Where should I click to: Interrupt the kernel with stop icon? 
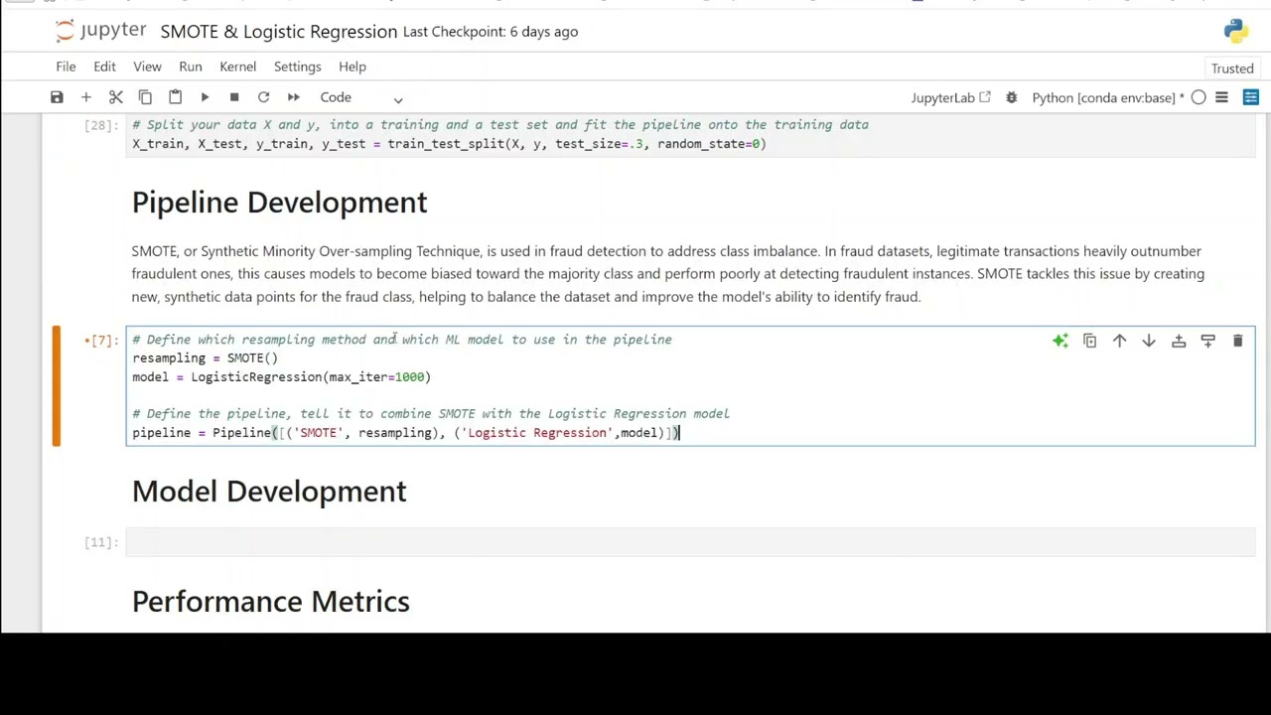click(234, 97)
